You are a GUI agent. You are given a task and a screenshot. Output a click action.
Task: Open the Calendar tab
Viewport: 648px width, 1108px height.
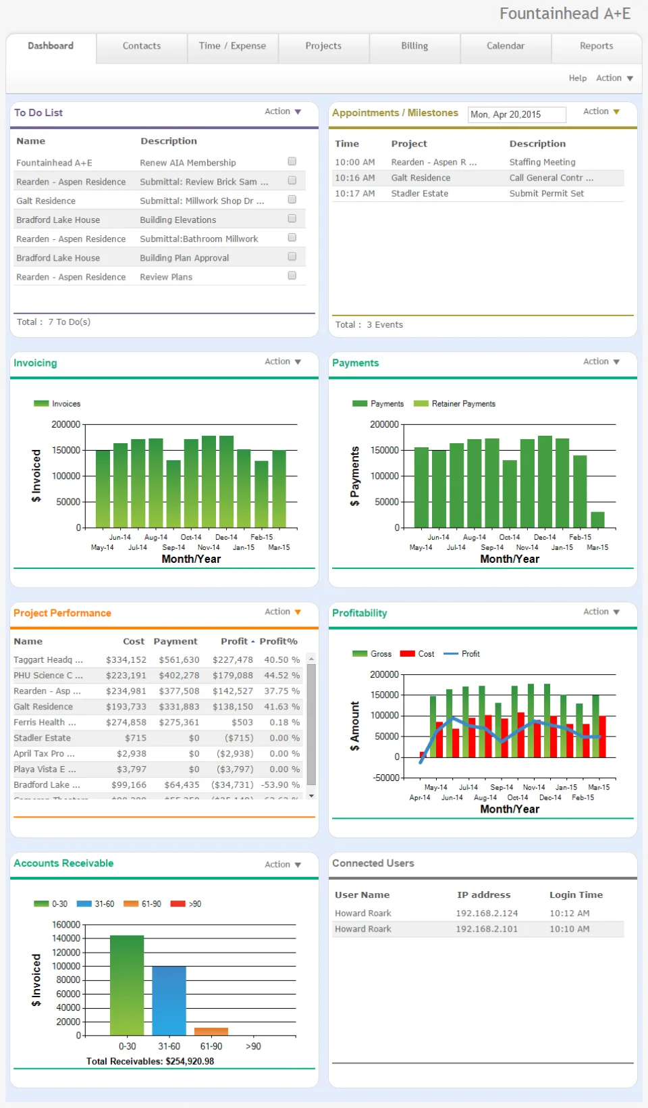(506, 46)
